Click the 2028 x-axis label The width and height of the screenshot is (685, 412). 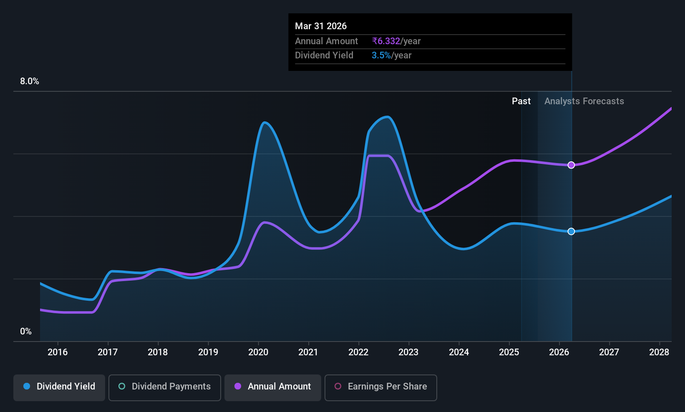point(659,352)
